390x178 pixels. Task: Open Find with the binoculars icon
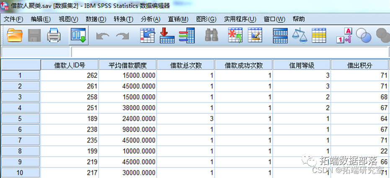coord(212,35)
